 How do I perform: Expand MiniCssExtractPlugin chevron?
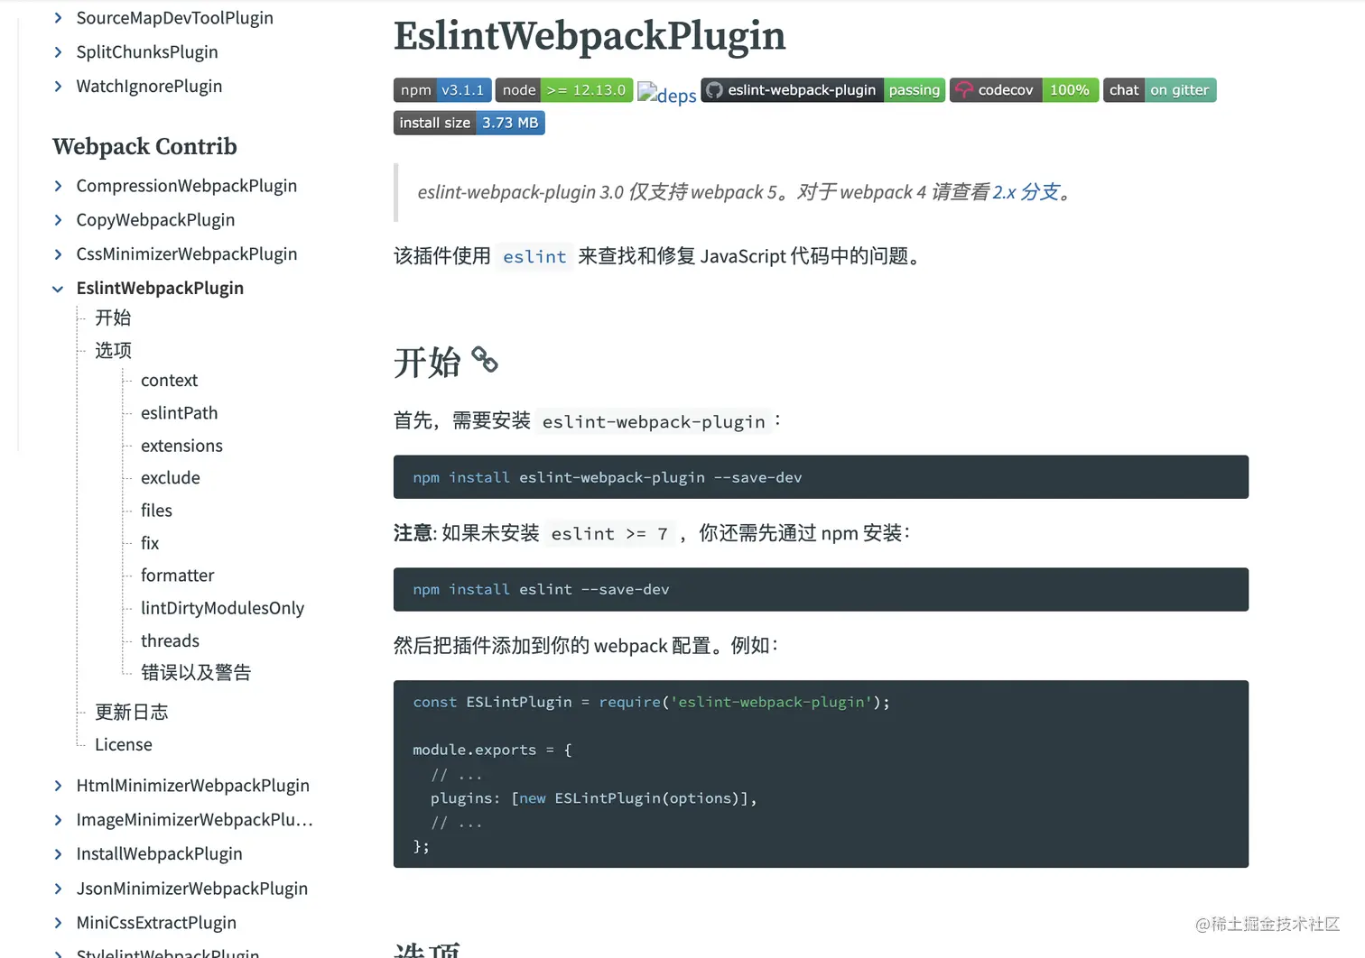click(58, 923)
